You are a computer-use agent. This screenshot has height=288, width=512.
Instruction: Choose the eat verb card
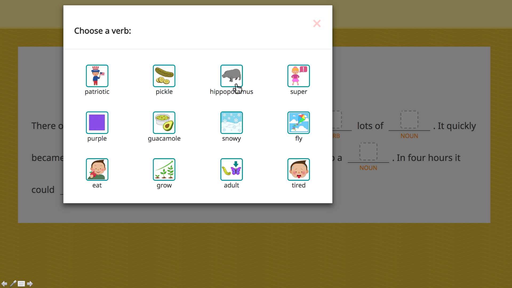coord(97,170)
